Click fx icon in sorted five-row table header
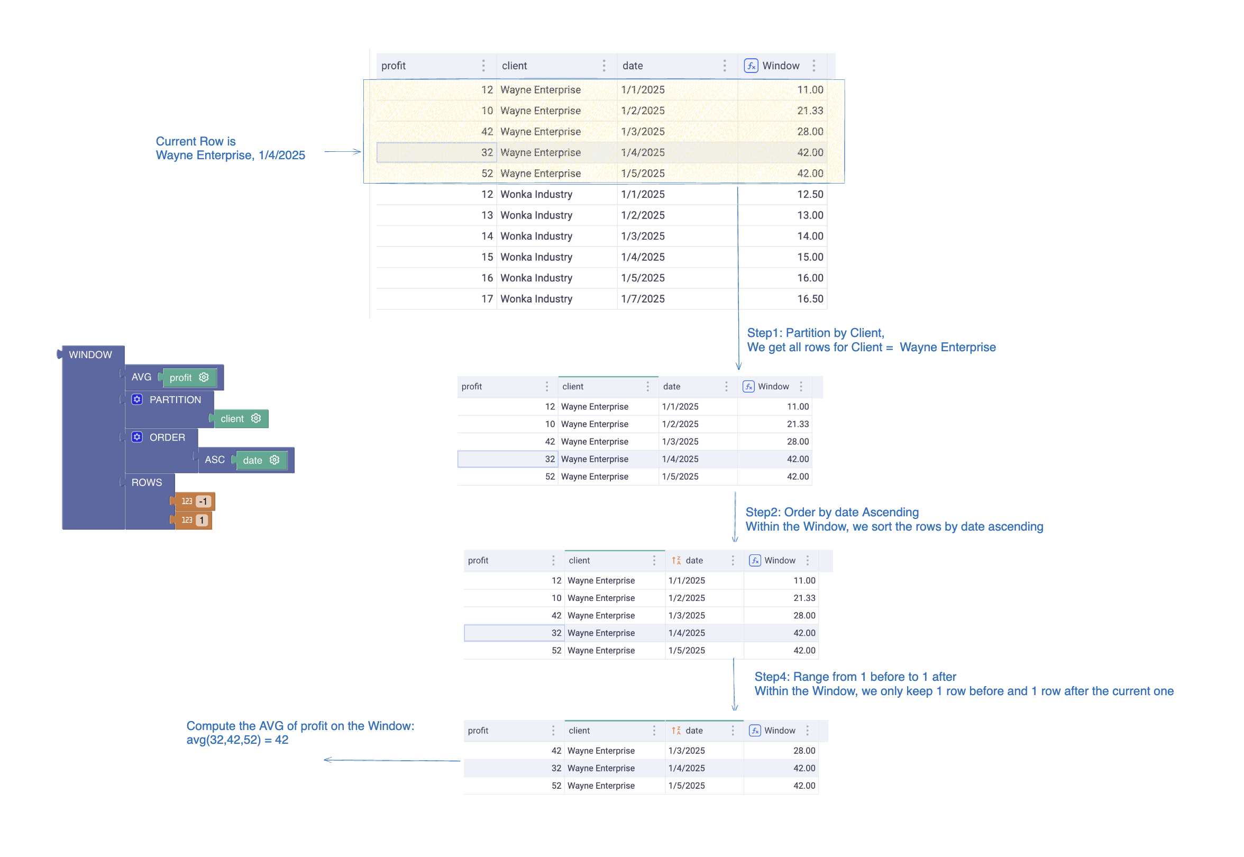Viewport: 1244px width, 857px height. 755,560
